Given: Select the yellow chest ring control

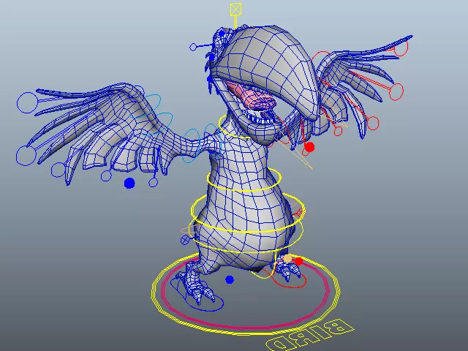Looking at the screenshot, I should click(x=244, y=178).
